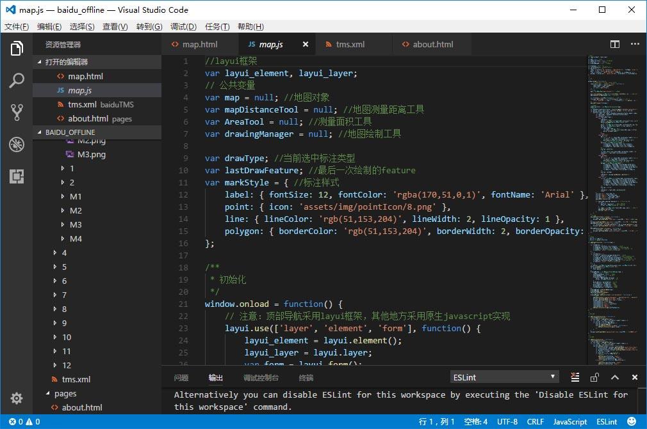
Task: Open the 编辑(E) menu
Action: 49,27
